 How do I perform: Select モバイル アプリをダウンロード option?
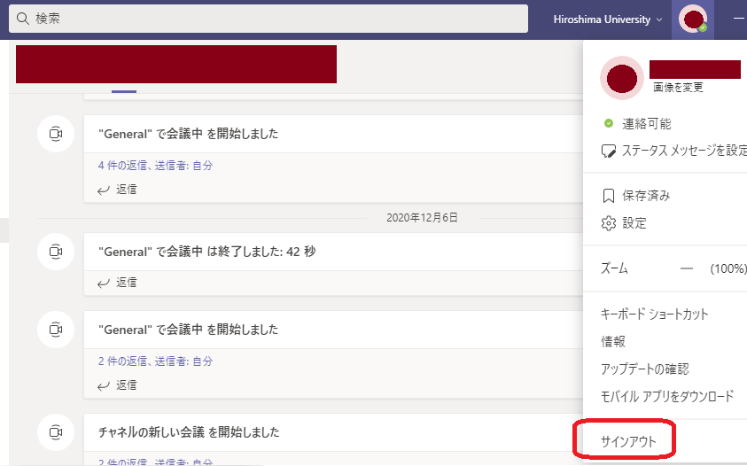point(666,396)
